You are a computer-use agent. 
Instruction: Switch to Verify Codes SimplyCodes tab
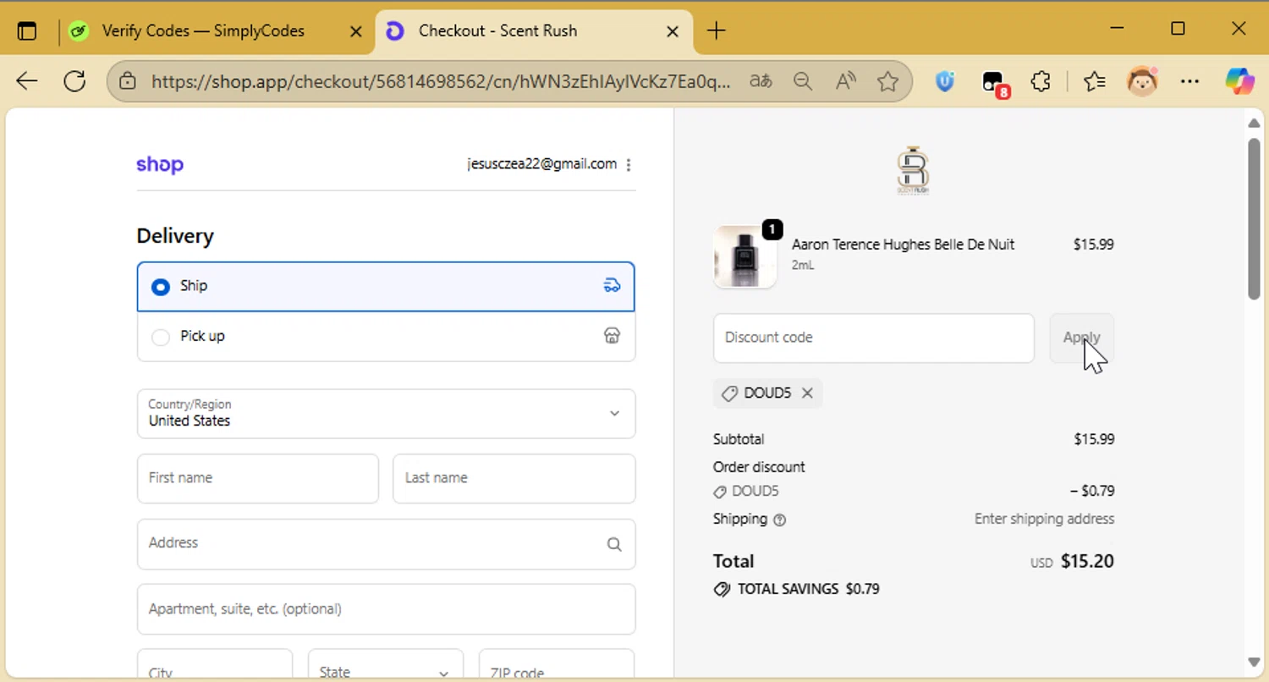[203, 31]
